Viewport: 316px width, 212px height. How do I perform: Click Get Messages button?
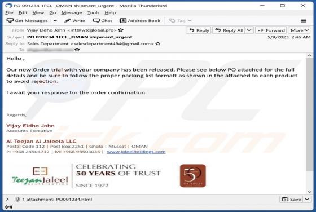pos(27,20)
